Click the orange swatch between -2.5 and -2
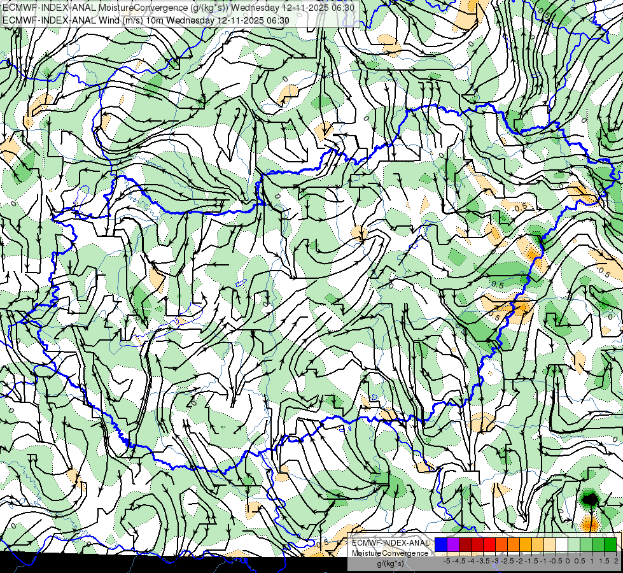This screenshot has height=573, width=623. click(x=514, y=545)
